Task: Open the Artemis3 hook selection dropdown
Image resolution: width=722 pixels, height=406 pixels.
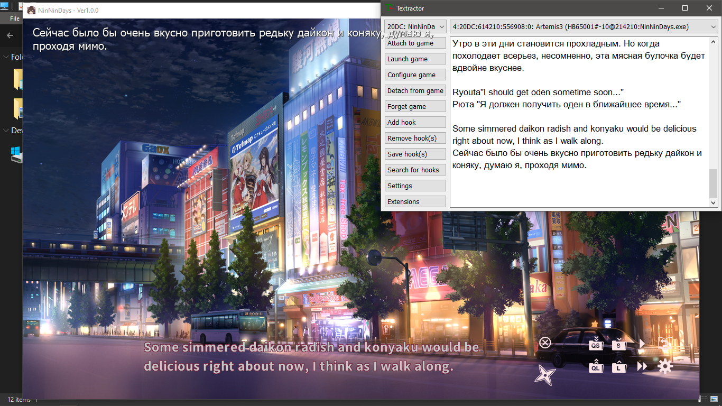Action: pyautogui.click(x=584, y=26)
